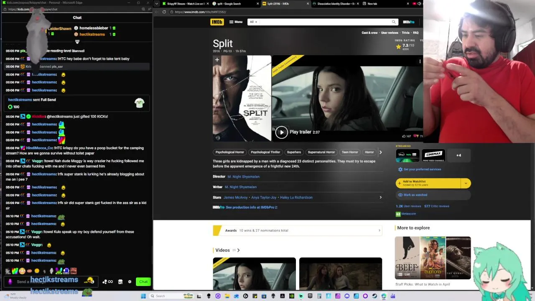
Task: Click 'Send a message' chat input
Action: [x=50, y=282]
